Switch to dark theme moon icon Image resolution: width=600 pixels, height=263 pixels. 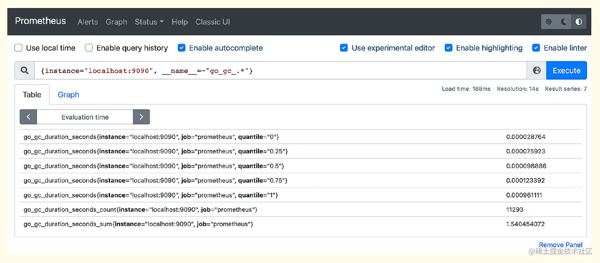[564, 22]
